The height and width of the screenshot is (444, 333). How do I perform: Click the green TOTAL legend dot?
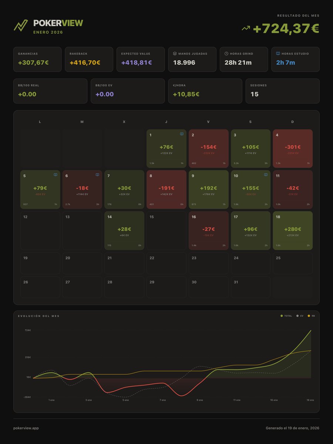[282, 316]
